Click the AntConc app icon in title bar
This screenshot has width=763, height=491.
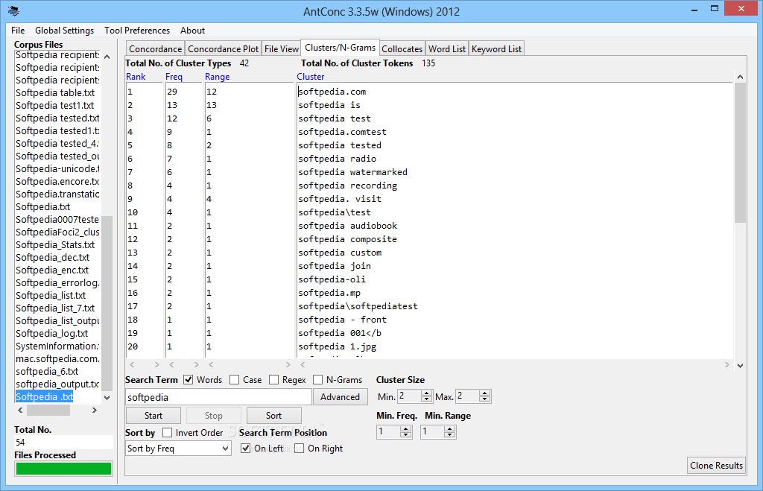click(x=13, y=11)
